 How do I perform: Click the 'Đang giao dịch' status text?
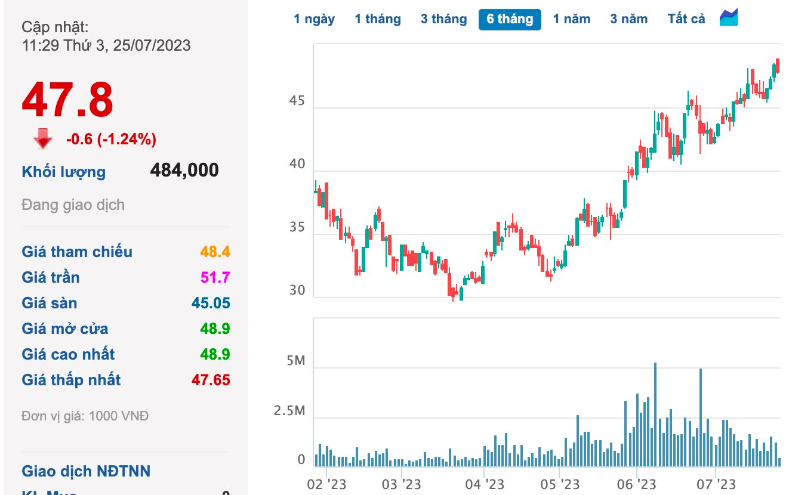pyautogui.click(x=73, y=205)
